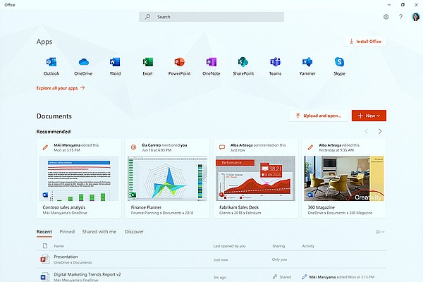Screen dimensions: 423x282
Task: Launch OneDrive from the Apps row
Action: click(x=83, y=63)
